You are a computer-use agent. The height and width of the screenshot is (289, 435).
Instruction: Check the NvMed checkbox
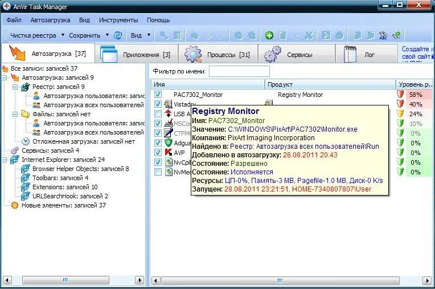pyautogui.click(x=158, y=172)
